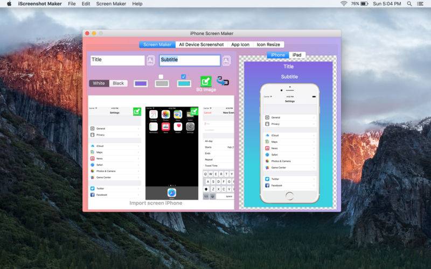The width and height of the screenshot is (431, 269).
Task: Open font settings icon beside Title field
Action: coord(151,61)
